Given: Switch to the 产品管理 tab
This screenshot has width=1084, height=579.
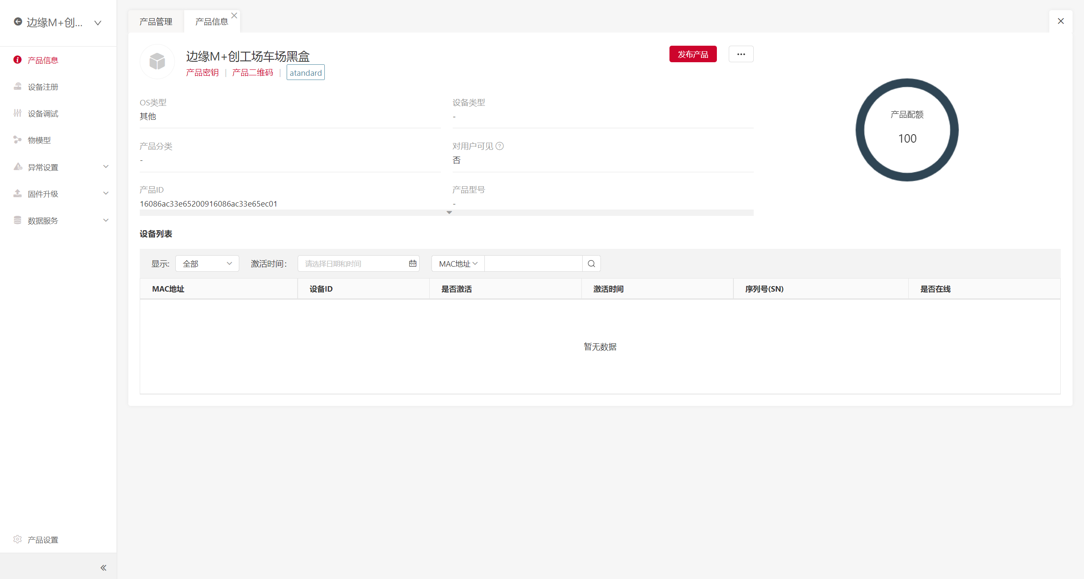Looking at the screenshot, I should (x=156, y=22).
